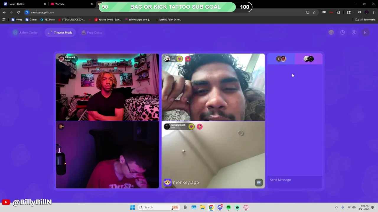Click the icon atop bottom-left video
The width and height of the screenshot is (378, 212).
(61, 126)
